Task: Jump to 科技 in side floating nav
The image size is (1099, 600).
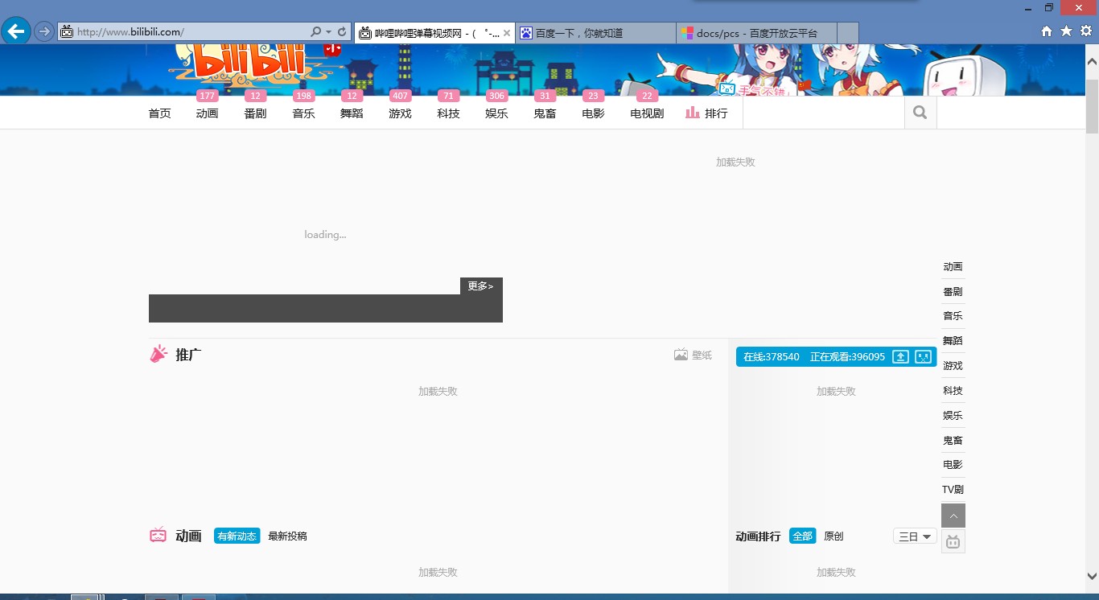Action: (953, 391)
